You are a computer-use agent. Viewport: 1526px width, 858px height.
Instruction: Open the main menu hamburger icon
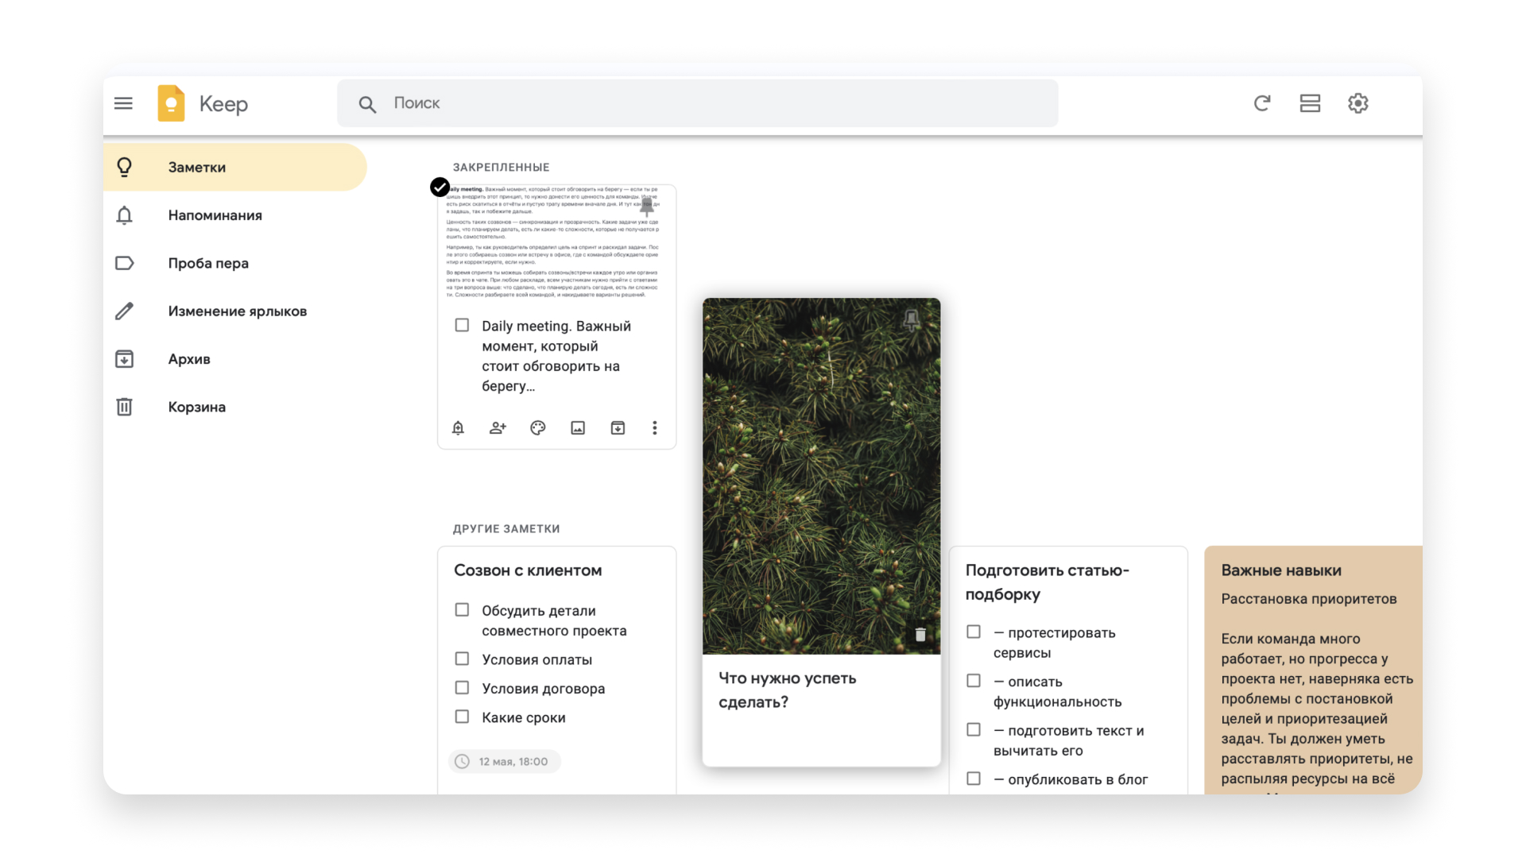pos(123,103)
